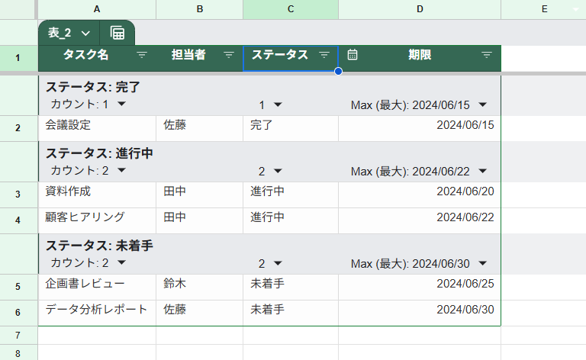
Task: Select 進行中 cell in 顧客ヒアリング row
Action: pos(291,220)
